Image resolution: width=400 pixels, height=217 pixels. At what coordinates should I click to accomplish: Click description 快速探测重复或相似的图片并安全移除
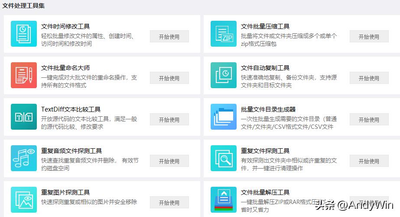point(89,202)
